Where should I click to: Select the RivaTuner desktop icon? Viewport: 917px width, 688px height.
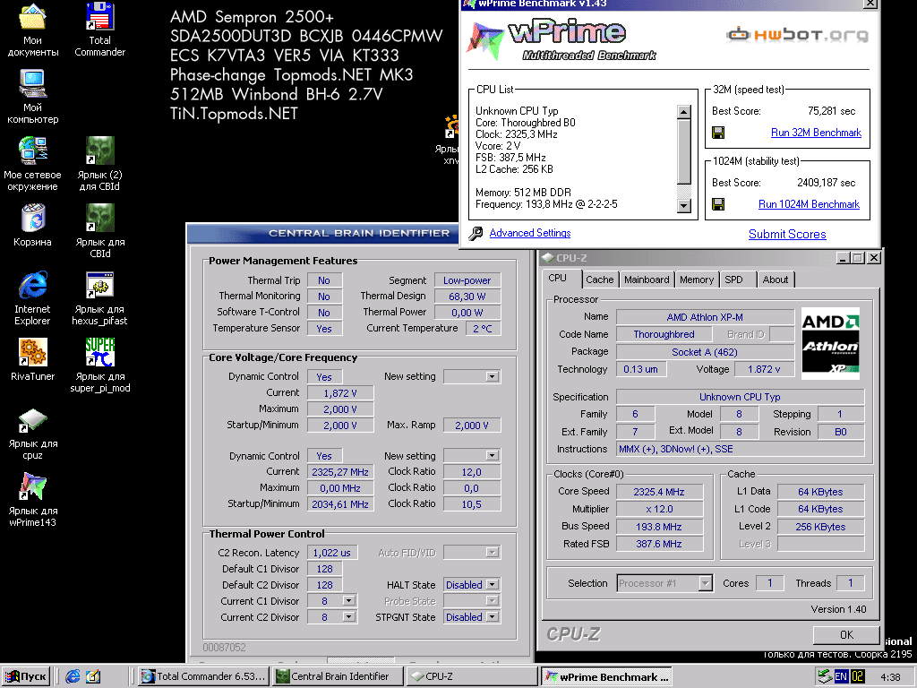click(x=33, y=360)
